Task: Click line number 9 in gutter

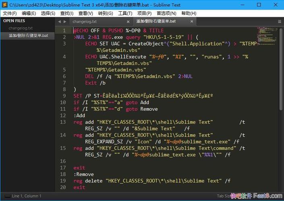Action: click(x=64, y=96)
